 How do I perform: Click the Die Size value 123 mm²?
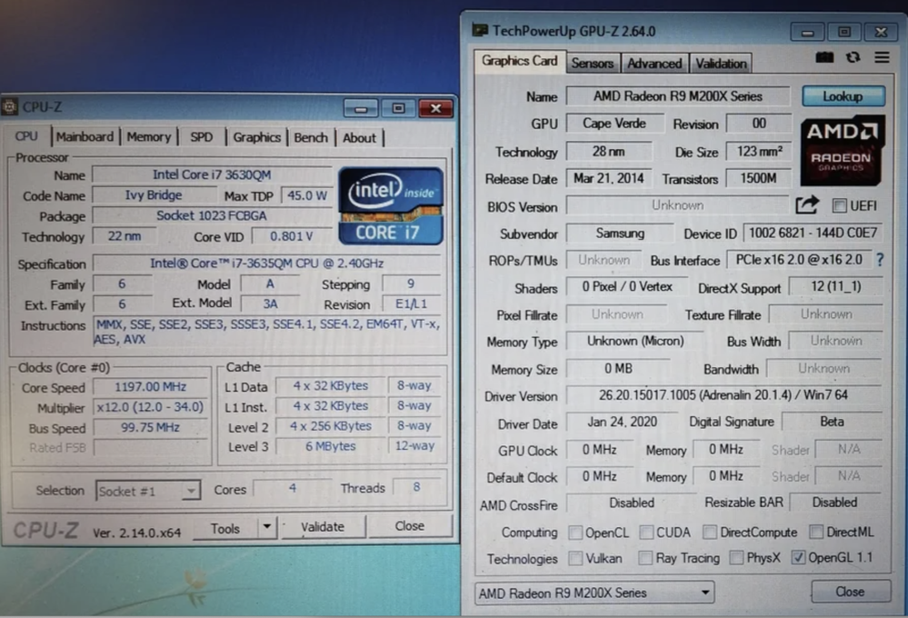[x=759, y=151]
